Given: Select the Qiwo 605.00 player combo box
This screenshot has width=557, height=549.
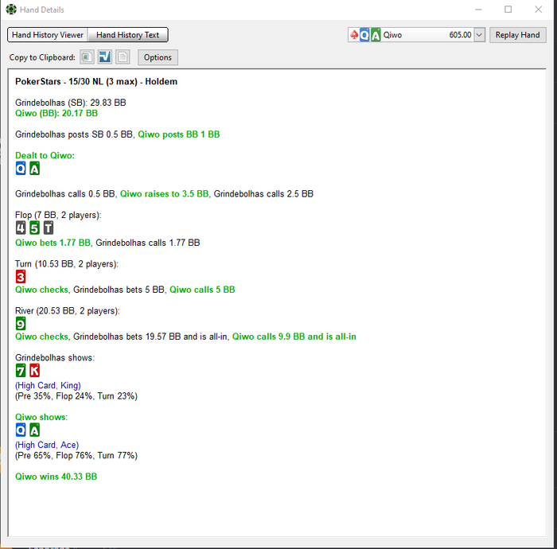Looking at the screenshot, I should [416, 35].
